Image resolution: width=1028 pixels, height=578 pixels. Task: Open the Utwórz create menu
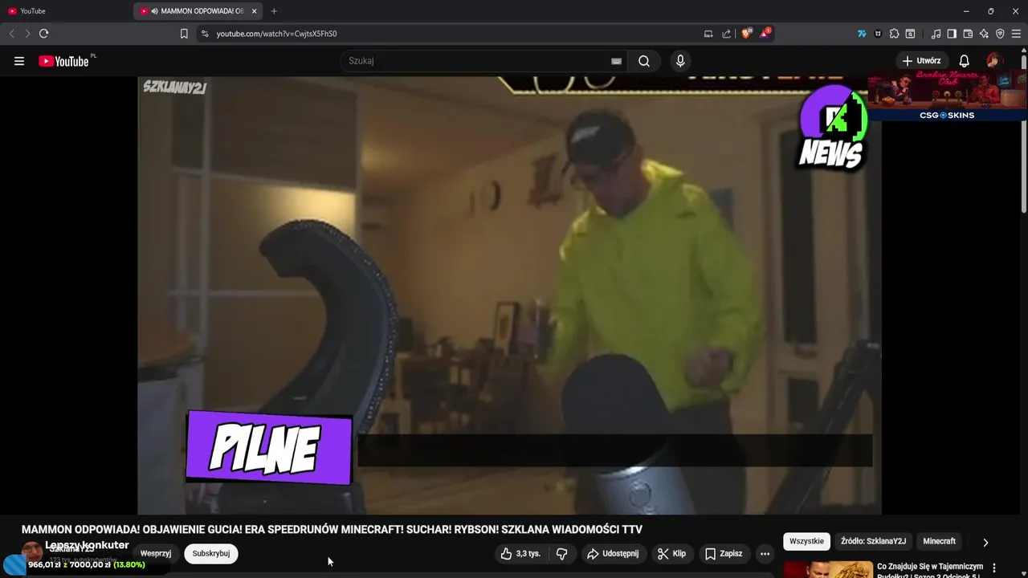pyautogui.click(x=921, y=61)
